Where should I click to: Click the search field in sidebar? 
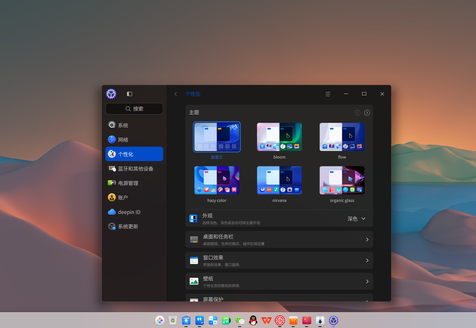(134, 109)
